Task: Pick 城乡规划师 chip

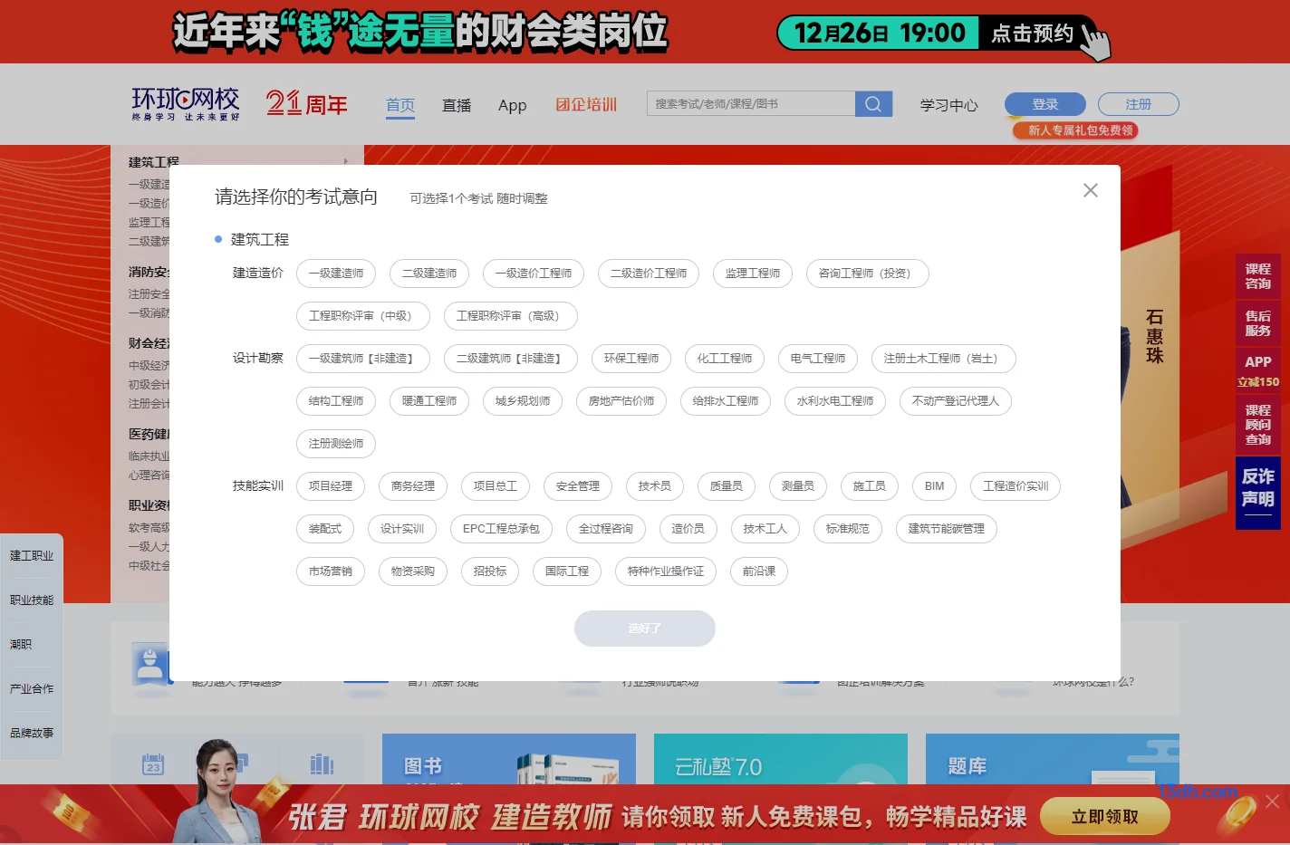Action: coord(523,401)
